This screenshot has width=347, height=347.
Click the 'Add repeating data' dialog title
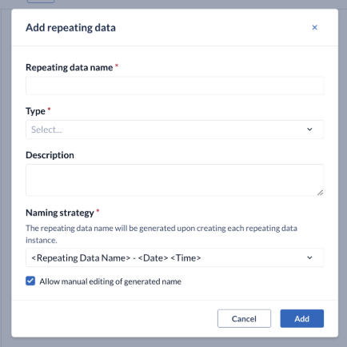pos(70,27)
